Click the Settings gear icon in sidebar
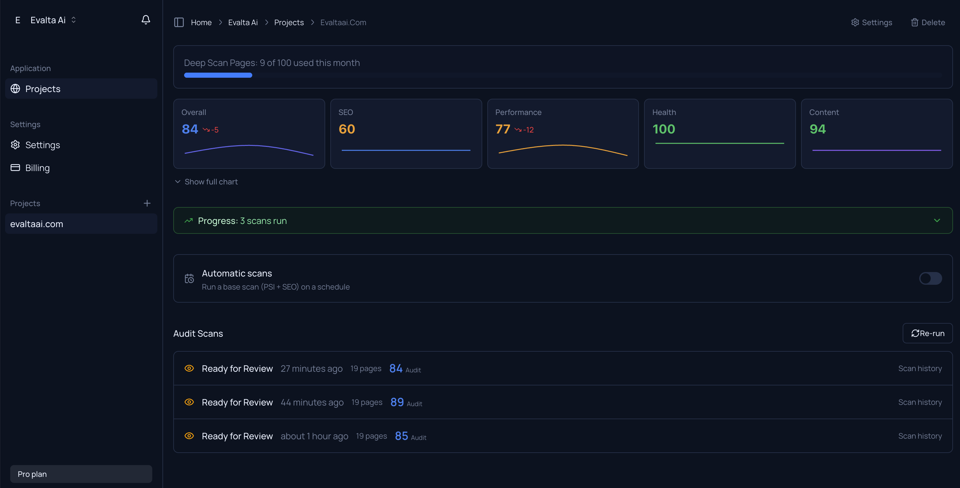 coord(15,145)
